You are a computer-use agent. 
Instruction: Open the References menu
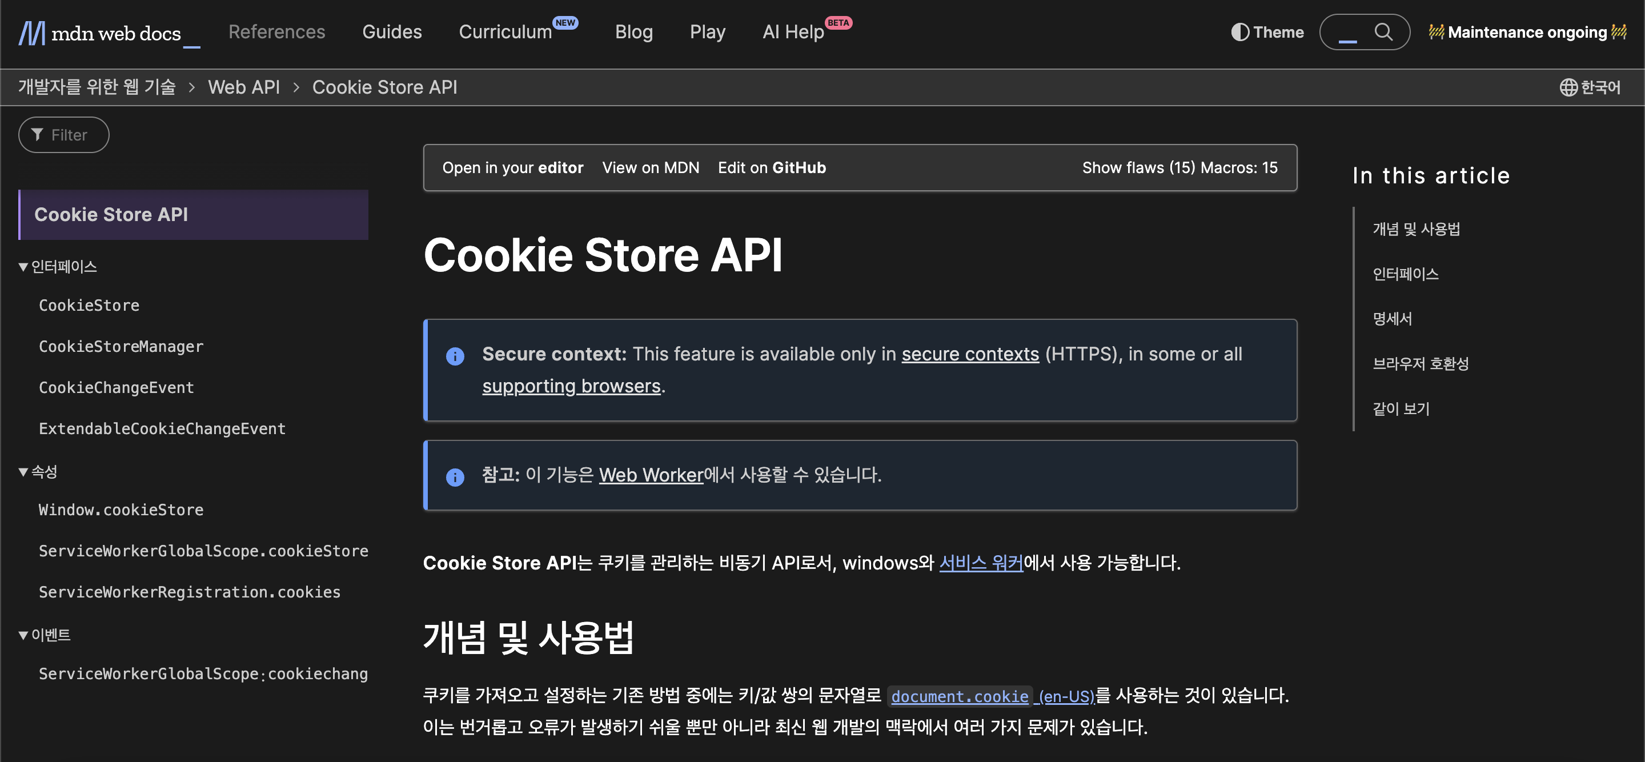pos(276,32)
